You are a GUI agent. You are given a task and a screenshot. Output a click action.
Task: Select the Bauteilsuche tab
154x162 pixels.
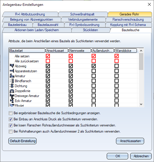coord(131,30)
